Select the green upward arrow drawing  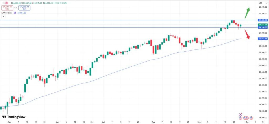tap(247, 13)
